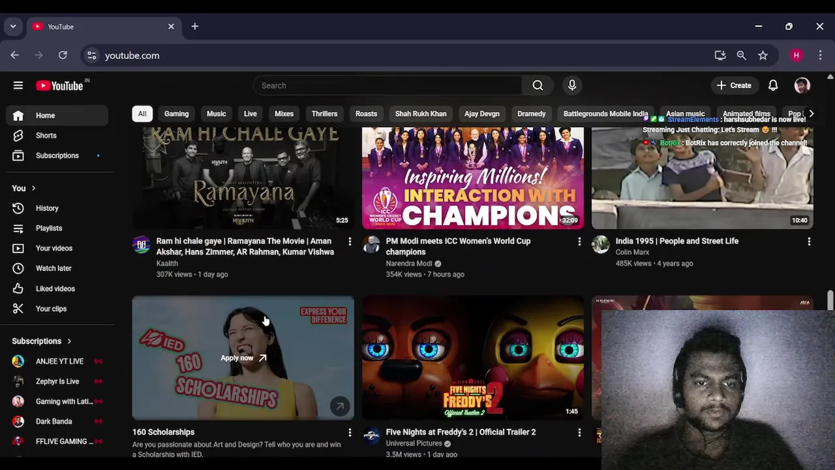Screen dimensions: 835x470
Task: Click the Home icon in sidebar
Action: click(x=18, y=116)
